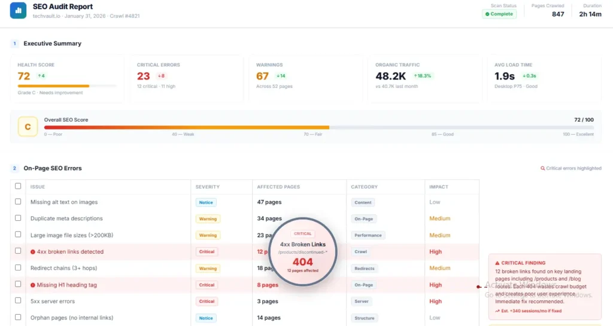This screenshot has height=326, width=613.
Task: Click the Server category tag
Action: [362, 302]
